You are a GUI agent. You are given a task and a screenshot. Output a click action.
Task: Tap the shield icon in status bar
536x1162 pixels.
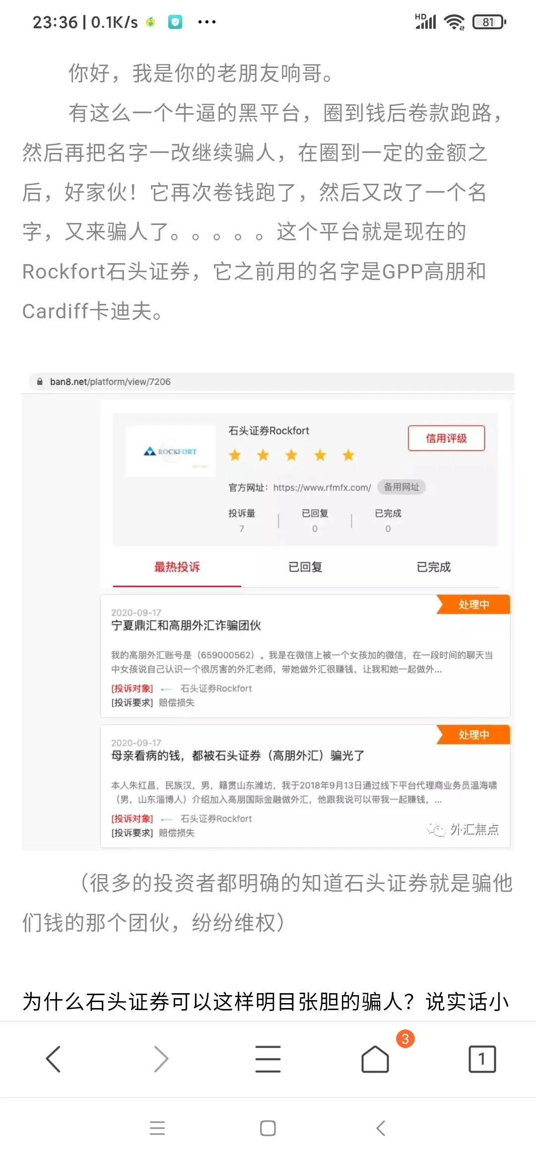click(x=175, y=22)
